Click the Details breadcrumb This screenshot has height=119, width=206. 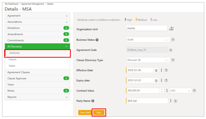[50, 4]
